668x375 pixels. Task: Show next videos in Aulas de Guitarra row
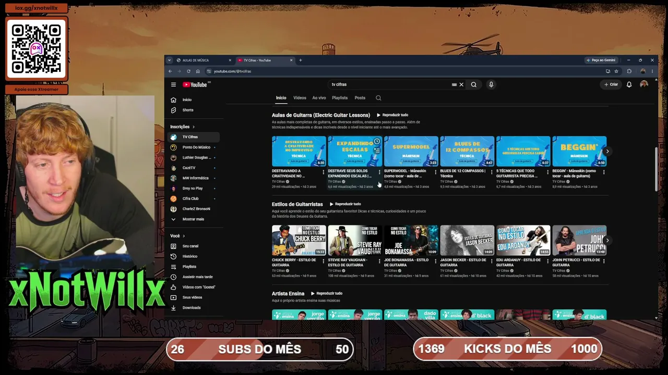607,152
